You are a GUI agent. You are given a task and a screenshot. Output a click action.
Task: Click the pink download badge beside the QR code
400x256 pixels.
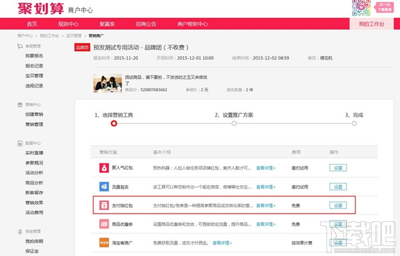click(384, 7)
